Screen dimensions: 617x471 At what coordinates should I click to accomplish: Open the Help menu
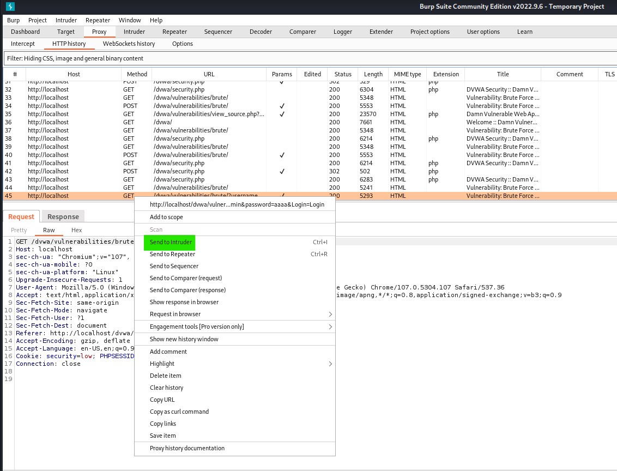tap(156, 20)
